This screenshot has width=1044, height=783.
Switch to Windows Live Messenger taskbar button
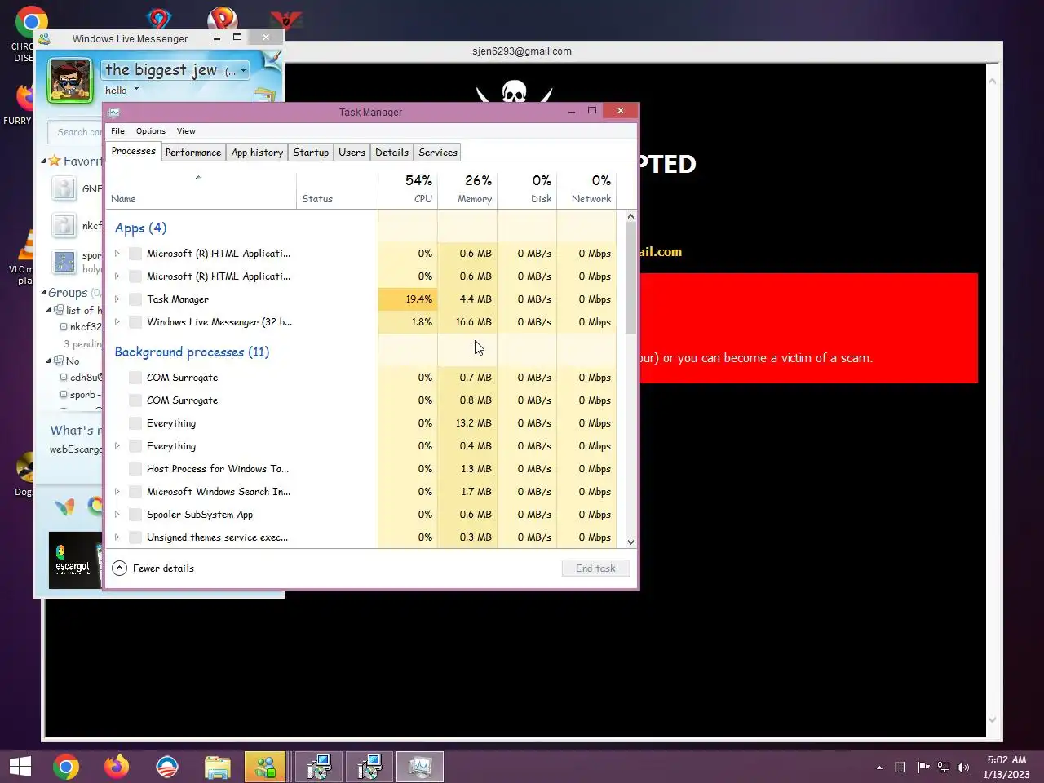coord(266,767)
